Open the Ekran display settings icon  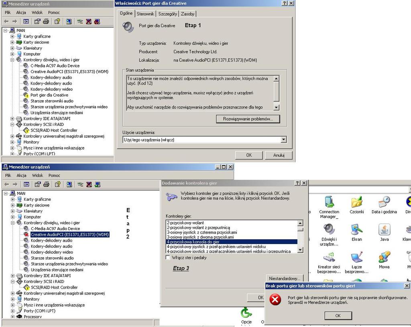tap(356, 230)
